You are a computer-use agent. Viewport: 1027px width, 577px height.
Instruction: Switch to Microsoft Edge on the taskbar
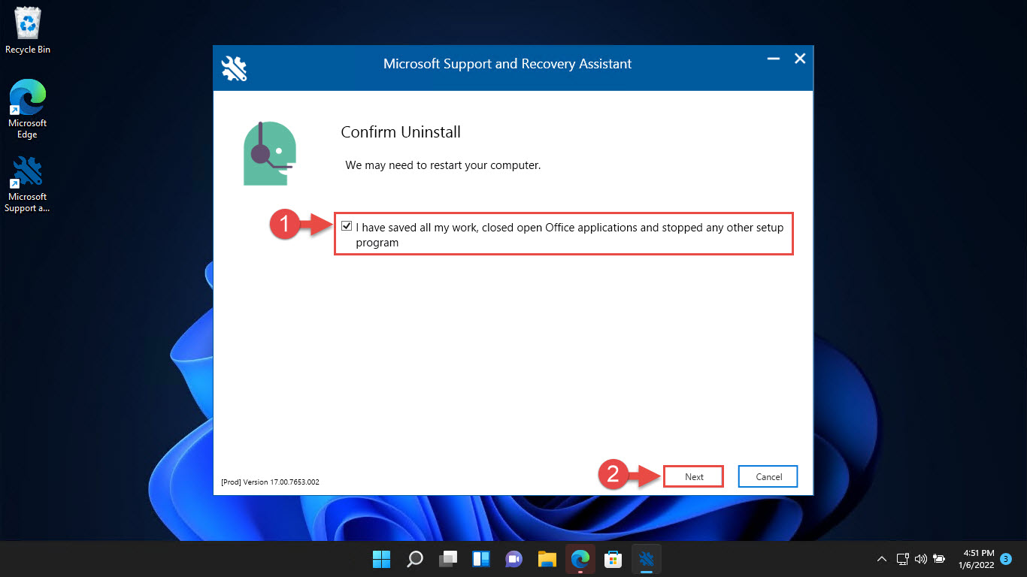tap(580, 559)
